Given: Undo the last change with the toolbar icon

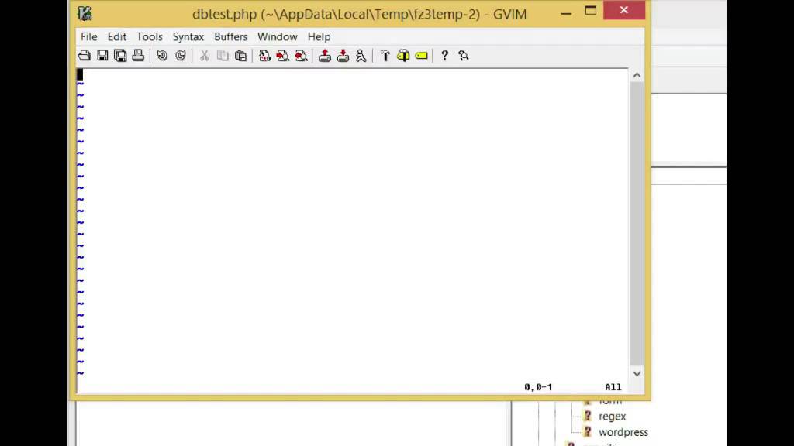Looking at the screenshot, I should tap(162, 56).
